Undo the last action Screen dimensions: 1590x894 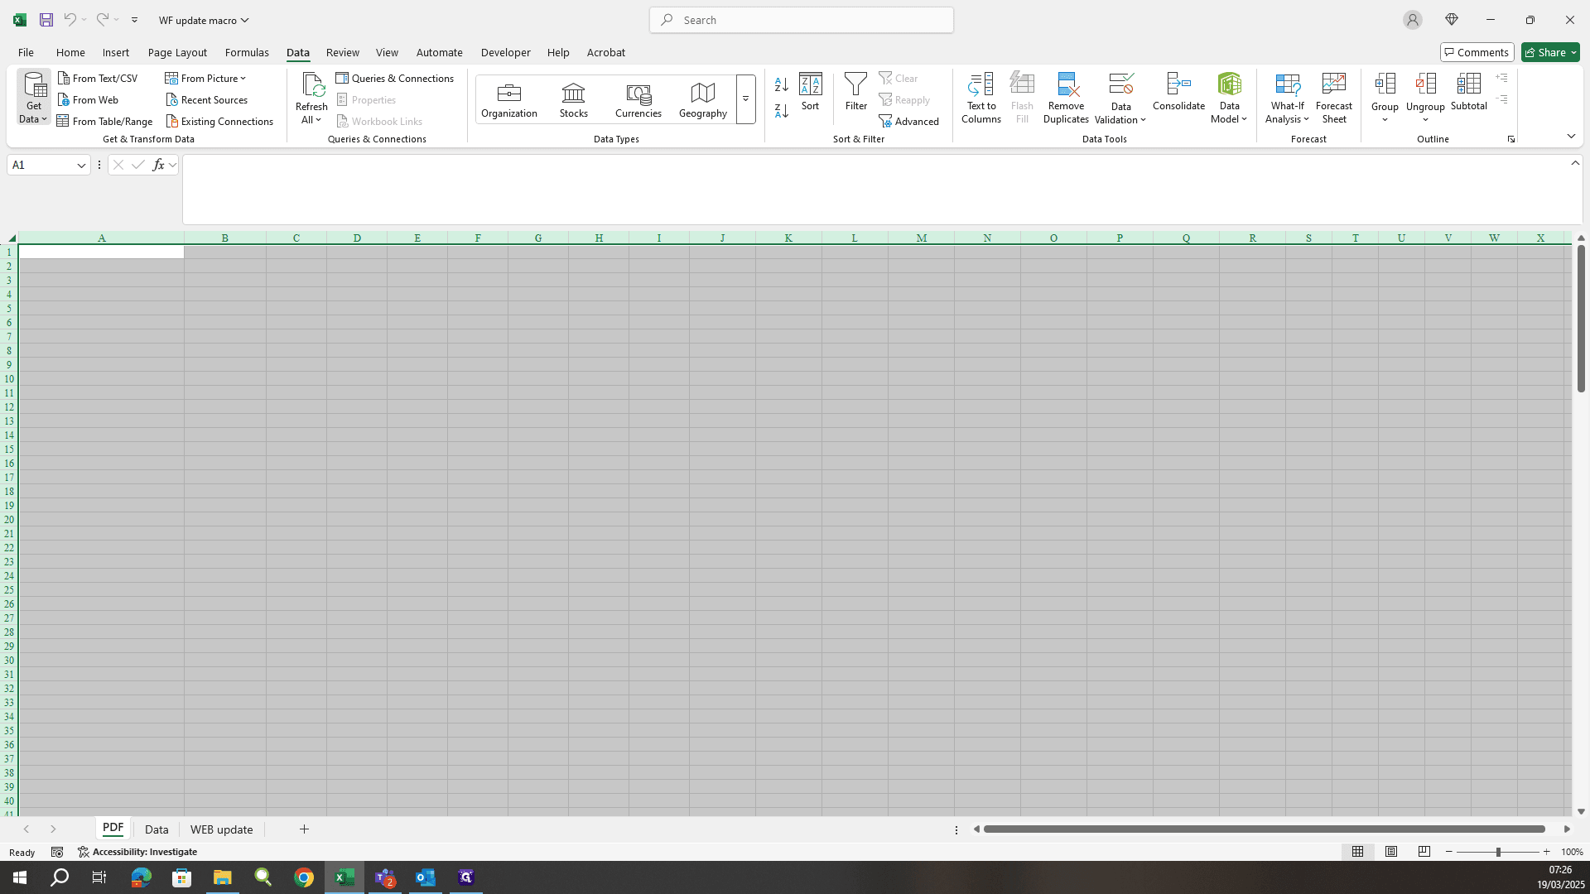pyautogui.click(x=70, y=20)
